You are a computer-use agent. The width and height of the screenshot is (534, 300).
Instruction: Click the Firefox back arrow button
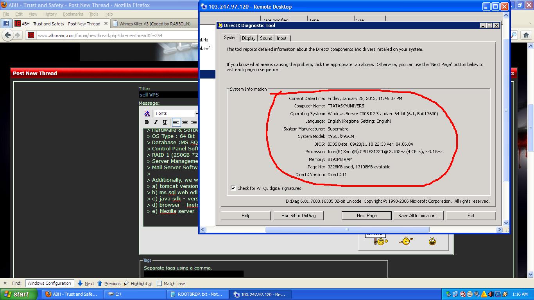coord(7,35)
